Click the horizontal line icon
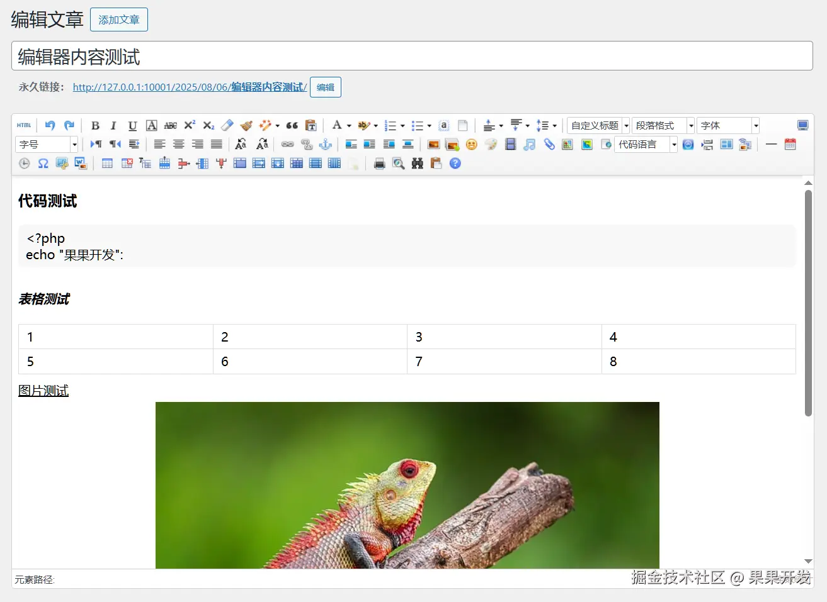This screenshot has height=602, width=827. 772,145
